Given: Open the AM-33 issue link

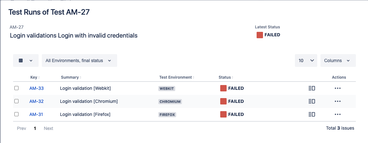Looking at the screenshot, I should click(36, 88).
